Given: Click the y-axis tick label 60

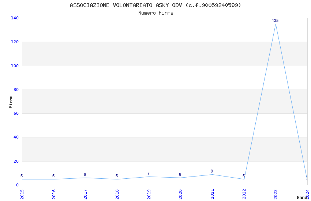Looking at the screenshot, I should [16, 113].
